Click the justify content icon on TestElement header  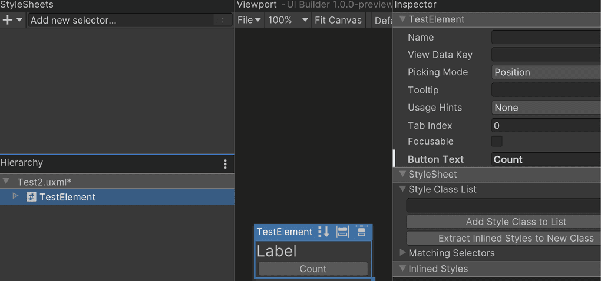tap(361, 232)
